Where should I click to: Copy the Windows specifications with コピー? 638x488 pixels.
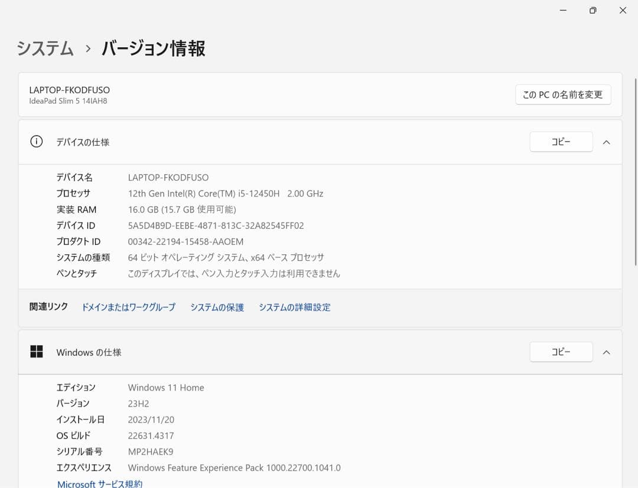561,352
